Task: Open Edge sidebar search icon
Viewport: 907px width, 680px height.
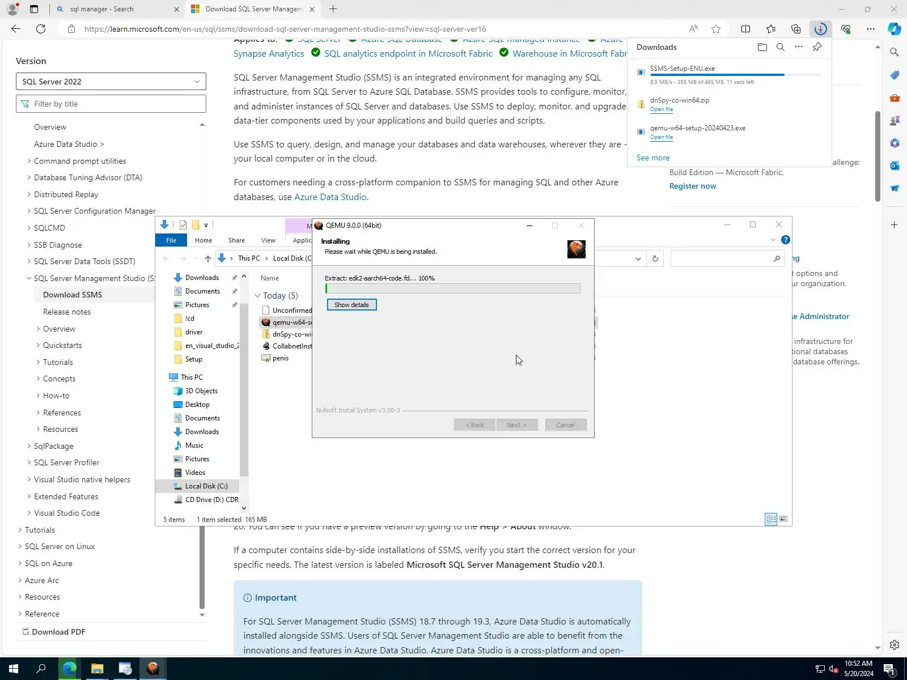Action: click(895, 52)
